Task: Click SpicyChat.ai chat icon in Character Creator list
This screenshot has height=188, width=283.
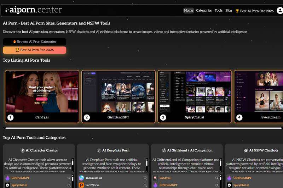Action: coord(7,185)
